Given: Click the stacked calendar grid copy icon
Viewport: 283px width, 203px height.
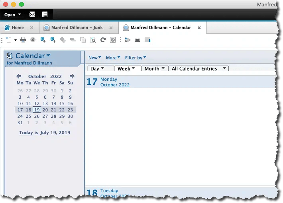Looking at the screenshot, I should point(83,40).
